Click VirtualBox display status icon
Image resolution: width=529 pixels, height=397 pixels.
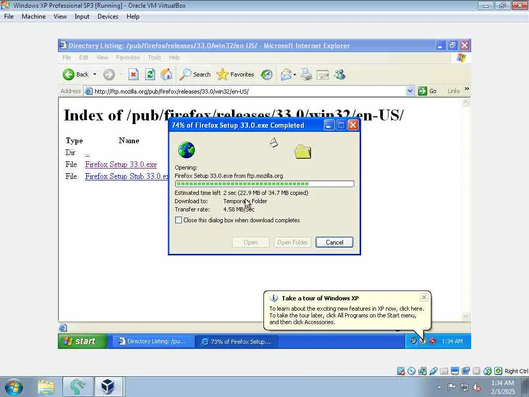(455, 371)
